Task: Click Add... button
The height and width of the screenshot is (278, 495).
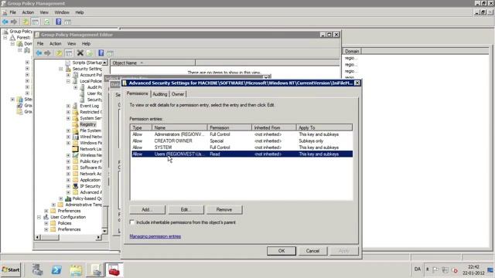Action: click(147, 209)
